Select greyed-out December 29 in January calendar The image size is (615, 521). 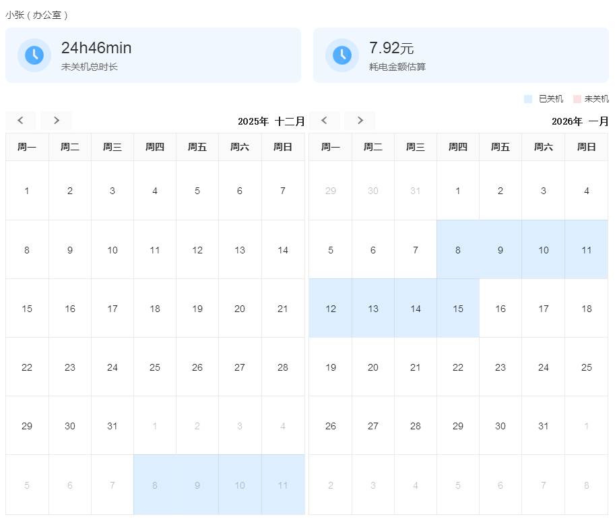(331, 191)
